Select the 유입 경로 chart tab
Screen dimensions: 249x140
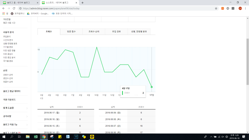coord(116,31)
